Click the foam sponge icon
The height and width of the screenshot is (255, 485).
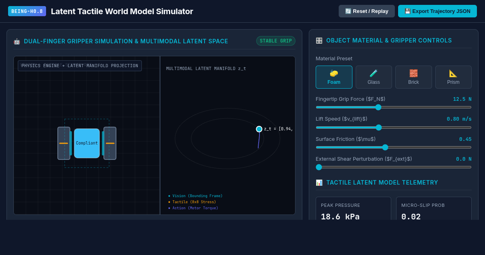pyautogui.click(x=334, y=73)
